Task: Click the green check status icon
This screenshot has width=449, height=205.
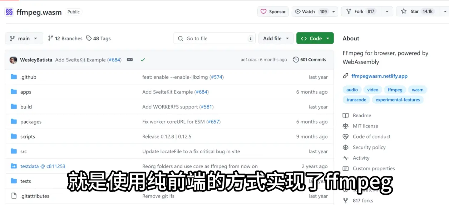Action: click(x=143, y=60)
